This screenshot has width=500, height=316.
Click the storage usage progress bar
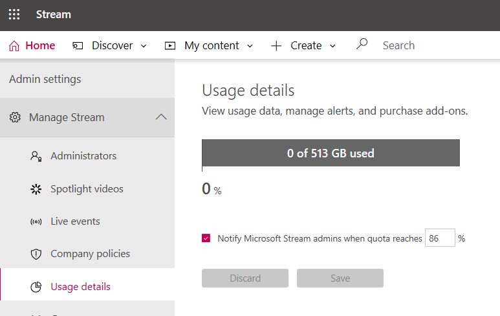[x=331, y=153]
